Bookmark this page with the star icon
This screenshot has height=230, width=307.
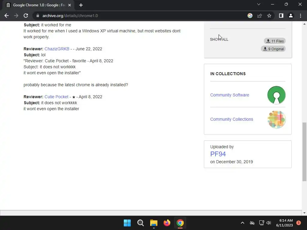coord(269,16)
